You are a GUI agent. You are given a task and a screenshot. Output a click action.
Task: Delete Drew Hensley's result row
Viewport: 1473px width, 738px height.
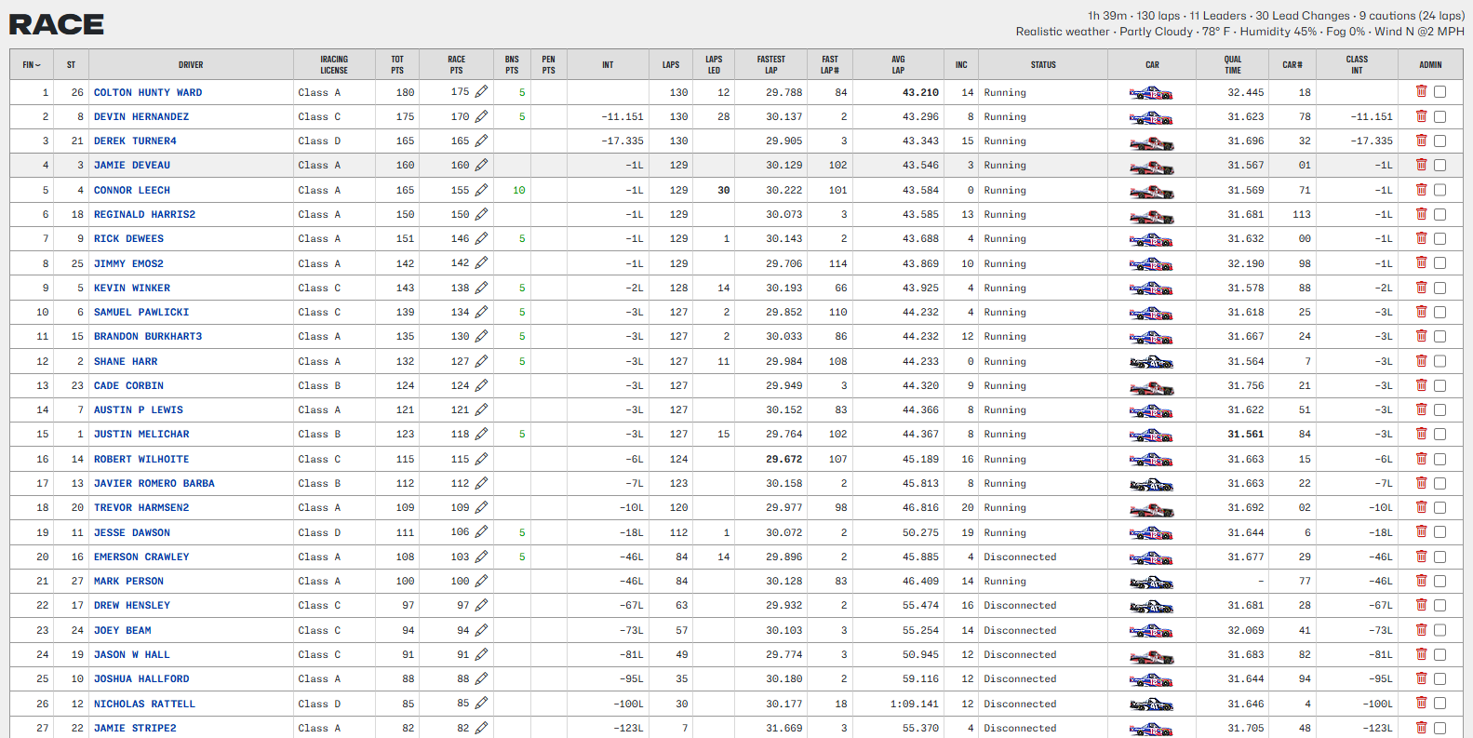pyautogui.click(x=1421, y=605)
